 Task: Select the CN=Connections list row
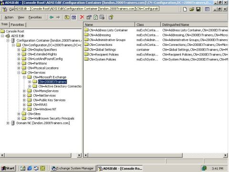101,44
